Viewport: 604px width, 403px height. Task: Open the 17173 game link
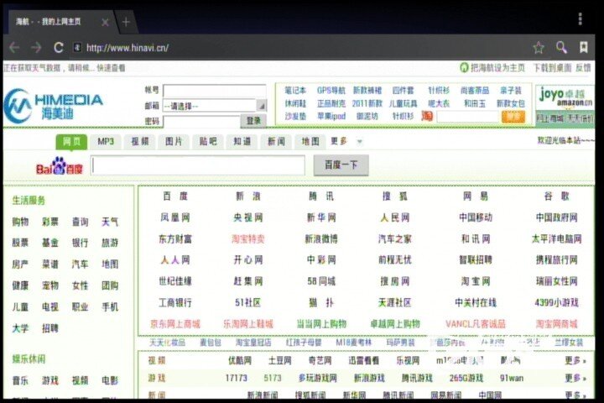pyautogui.click(x=236, y=378)
